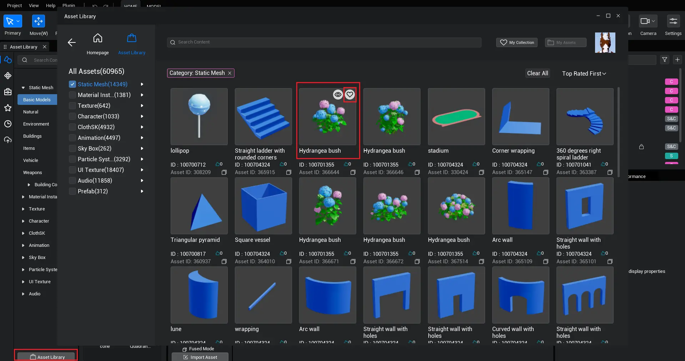The width and height of the screenshot is (685, 361).
Task: Uncheck the Static Mesh(14349) checkbox
Action: 72,84
